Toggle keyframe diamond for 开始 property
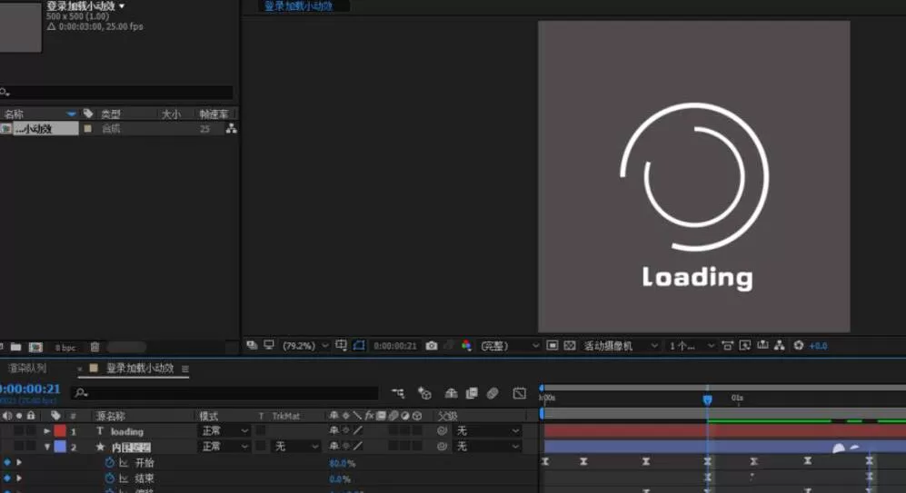Viewport: 906px width, 493px height. (x=7, y=462)
